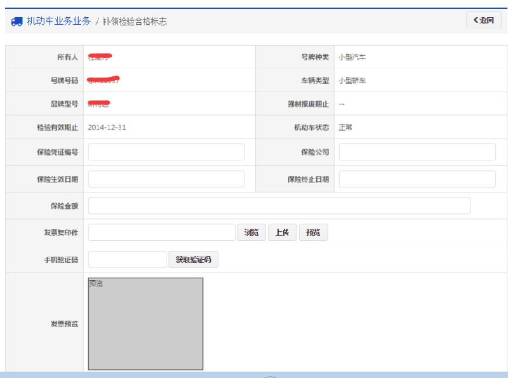Select the 小型汽车 plate type text
Image resolution: width=508 pixels, height=378 pixels.
[352, 57]
